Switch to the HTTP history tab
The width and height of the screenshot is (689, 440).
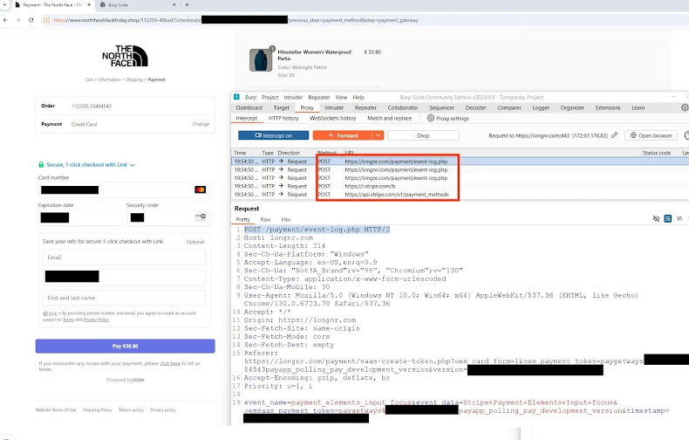[x=283, y=118]
